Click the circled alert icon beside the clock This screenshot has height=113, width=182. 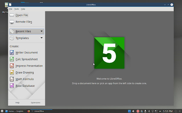[x=176, y=111]
